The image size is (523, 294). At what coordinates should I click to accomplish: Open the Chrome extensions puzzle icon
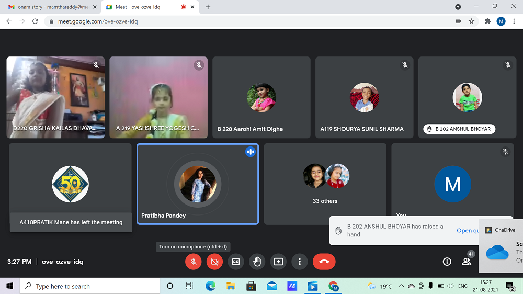pyautogui.click(x=487, y=21)
